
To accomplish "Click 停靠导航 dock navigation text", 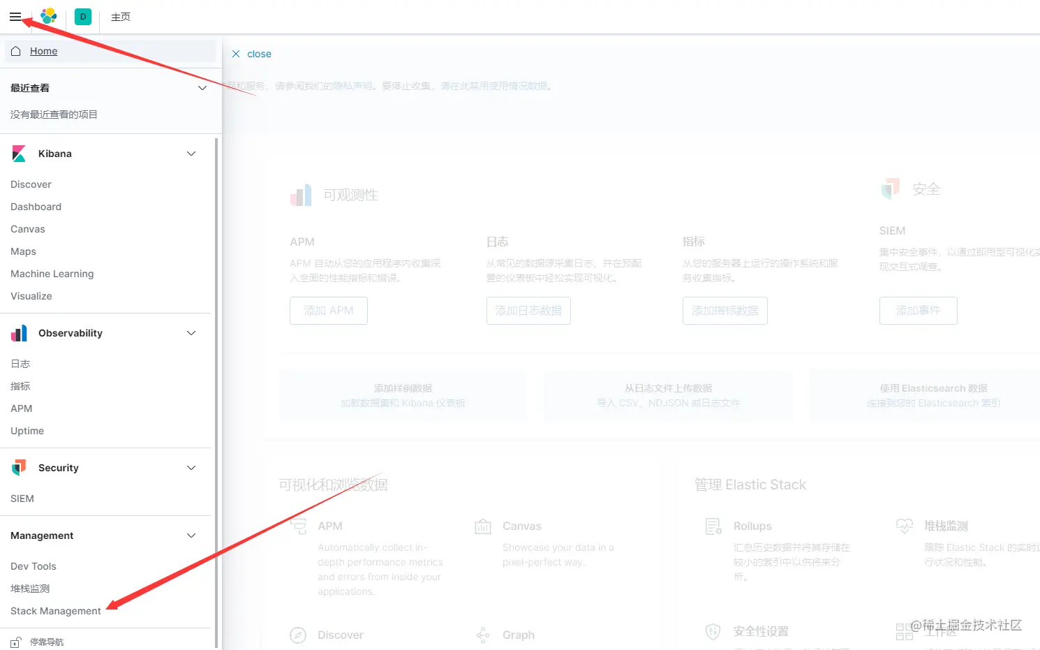I will tap(47, 642).
